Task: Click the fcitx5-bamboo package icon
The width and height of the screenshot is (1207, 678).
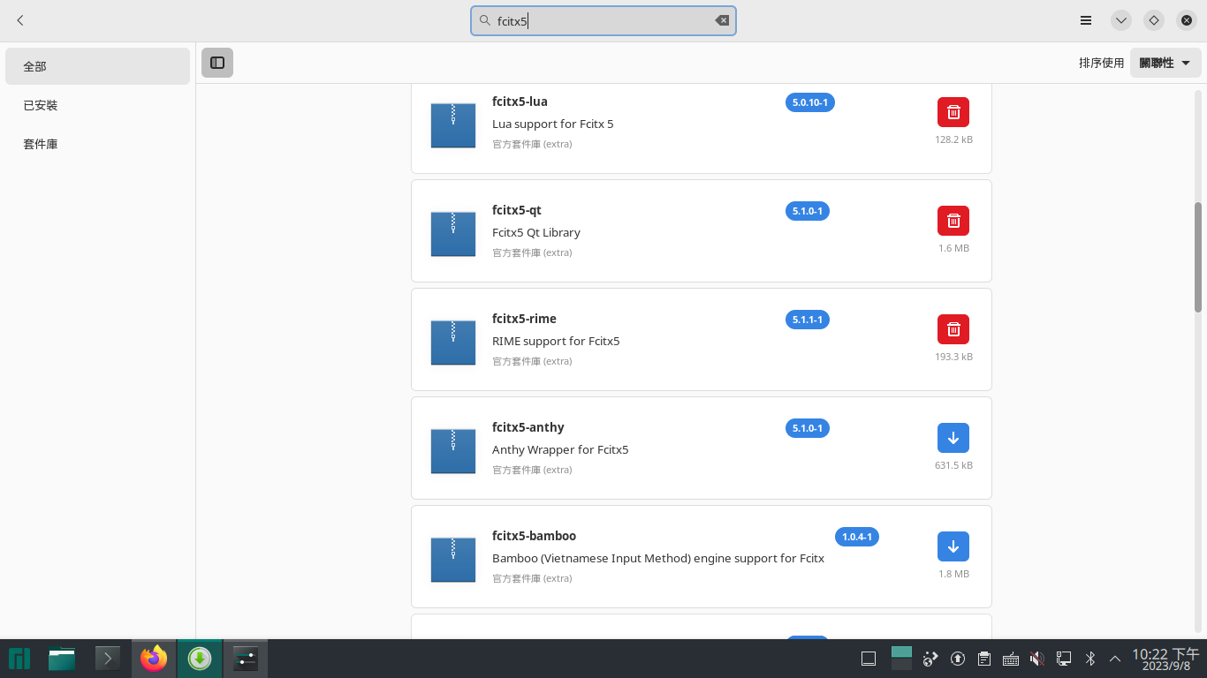Action: pyautogui.click(x=453, y=559)
